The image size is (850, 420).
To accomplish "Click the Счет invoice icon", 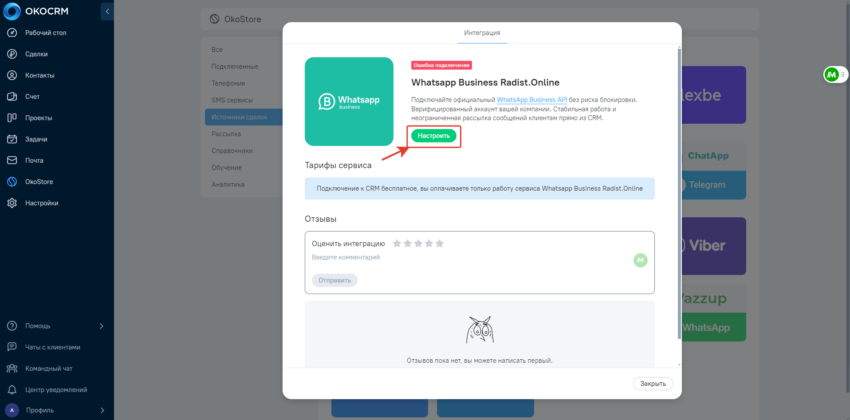I will [x=12, y=97].
